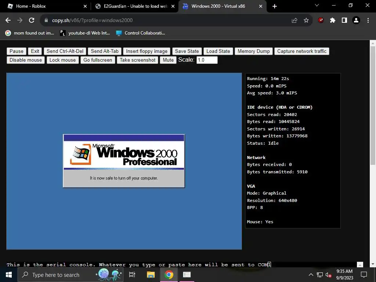
Task: View site info via padlock icon
Action: tap(46, 21)
